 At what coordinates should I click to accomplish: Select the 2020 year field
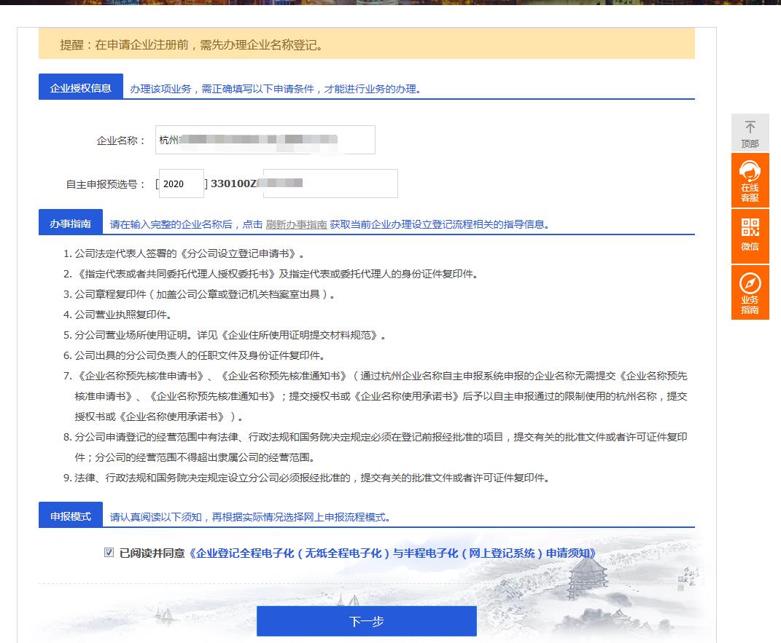181,184
